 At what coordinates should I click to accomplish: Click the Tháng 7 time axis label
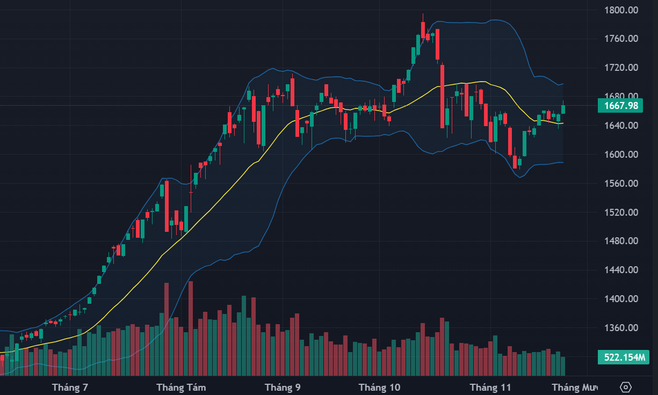[70, 387]
